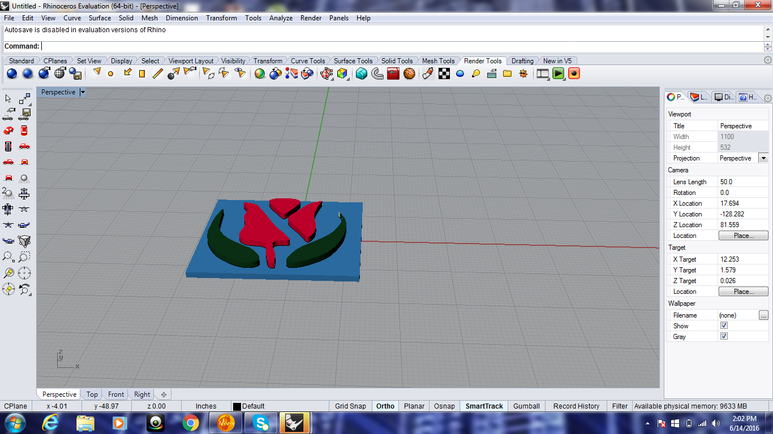Open the Layers panel tab

(699, 97)
